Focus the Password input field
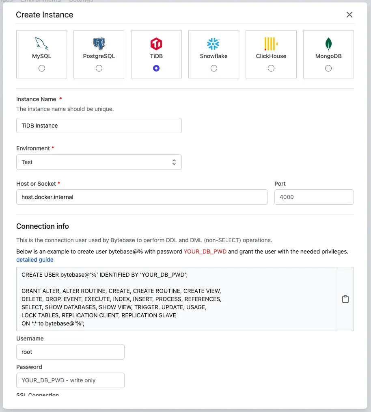The width and height of the screenshot is (371, 412). pos(70,380)
